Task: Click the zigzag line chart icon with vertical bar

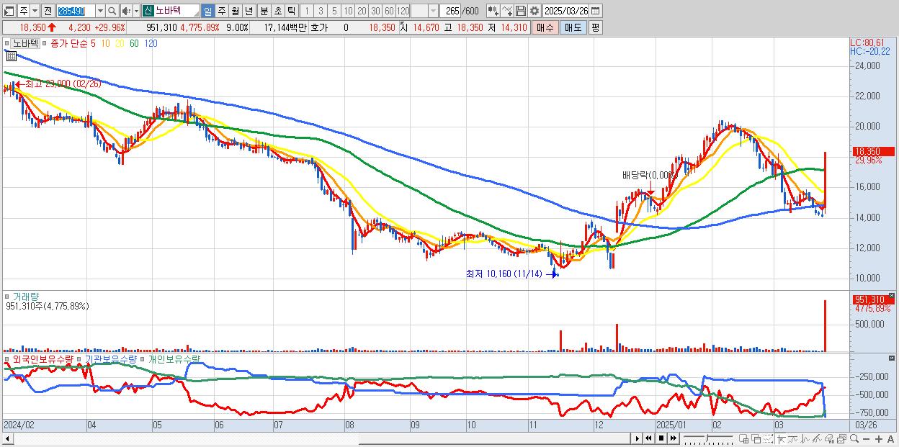Action: (805, 438)
